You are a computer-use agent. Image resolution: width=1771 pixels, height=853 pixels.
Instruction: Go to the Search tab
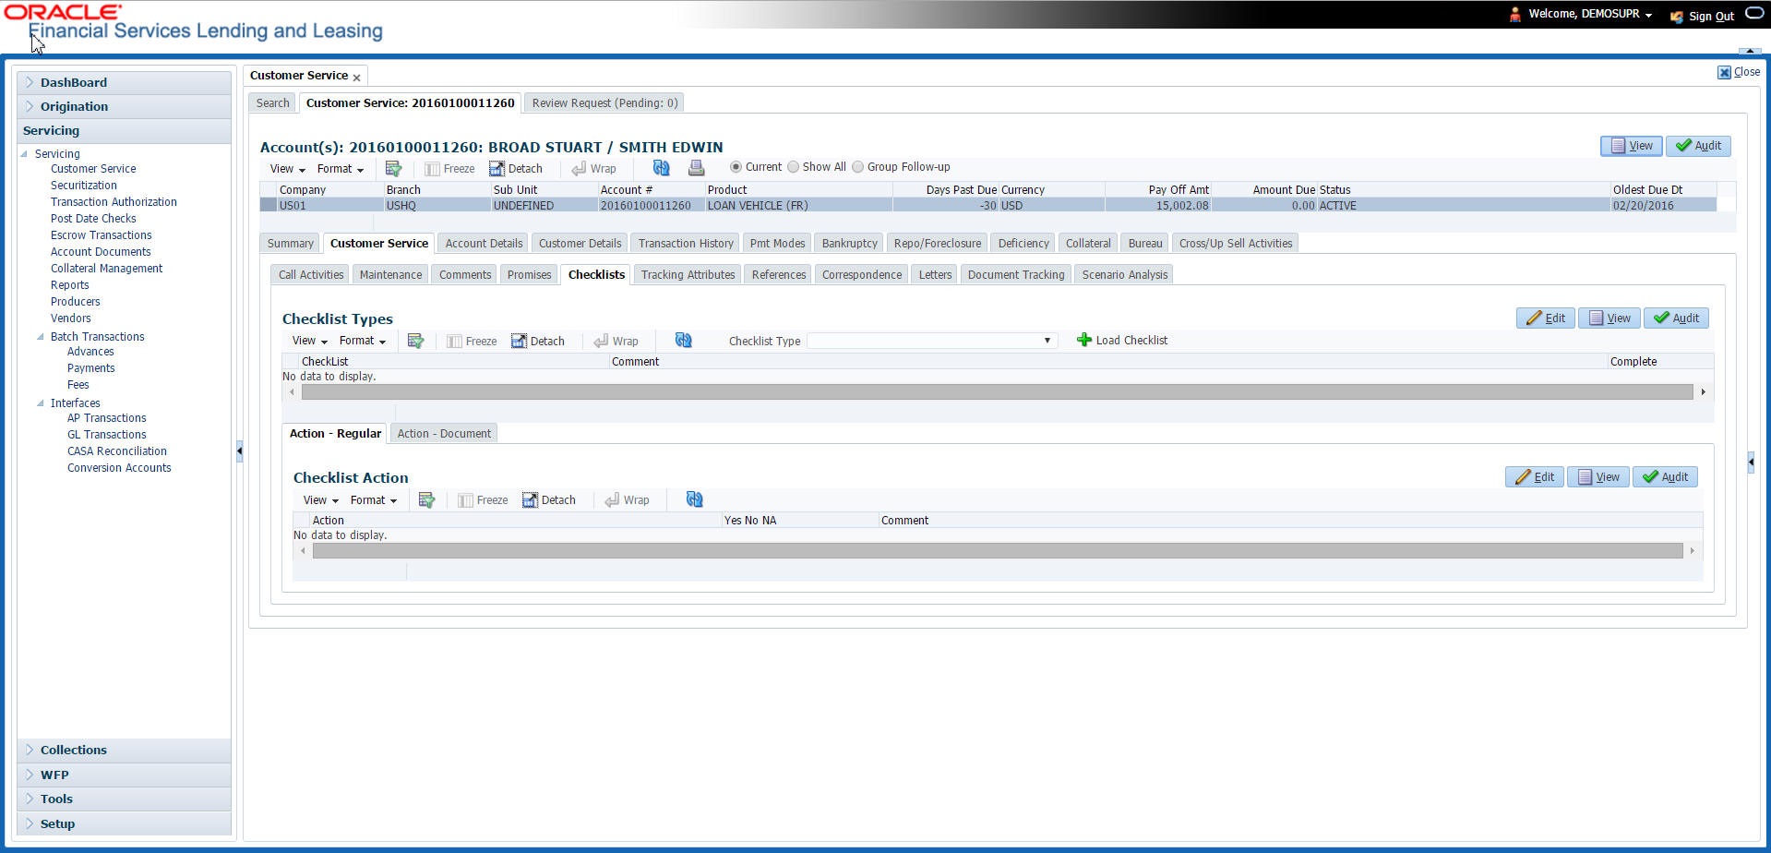[272, 102]
